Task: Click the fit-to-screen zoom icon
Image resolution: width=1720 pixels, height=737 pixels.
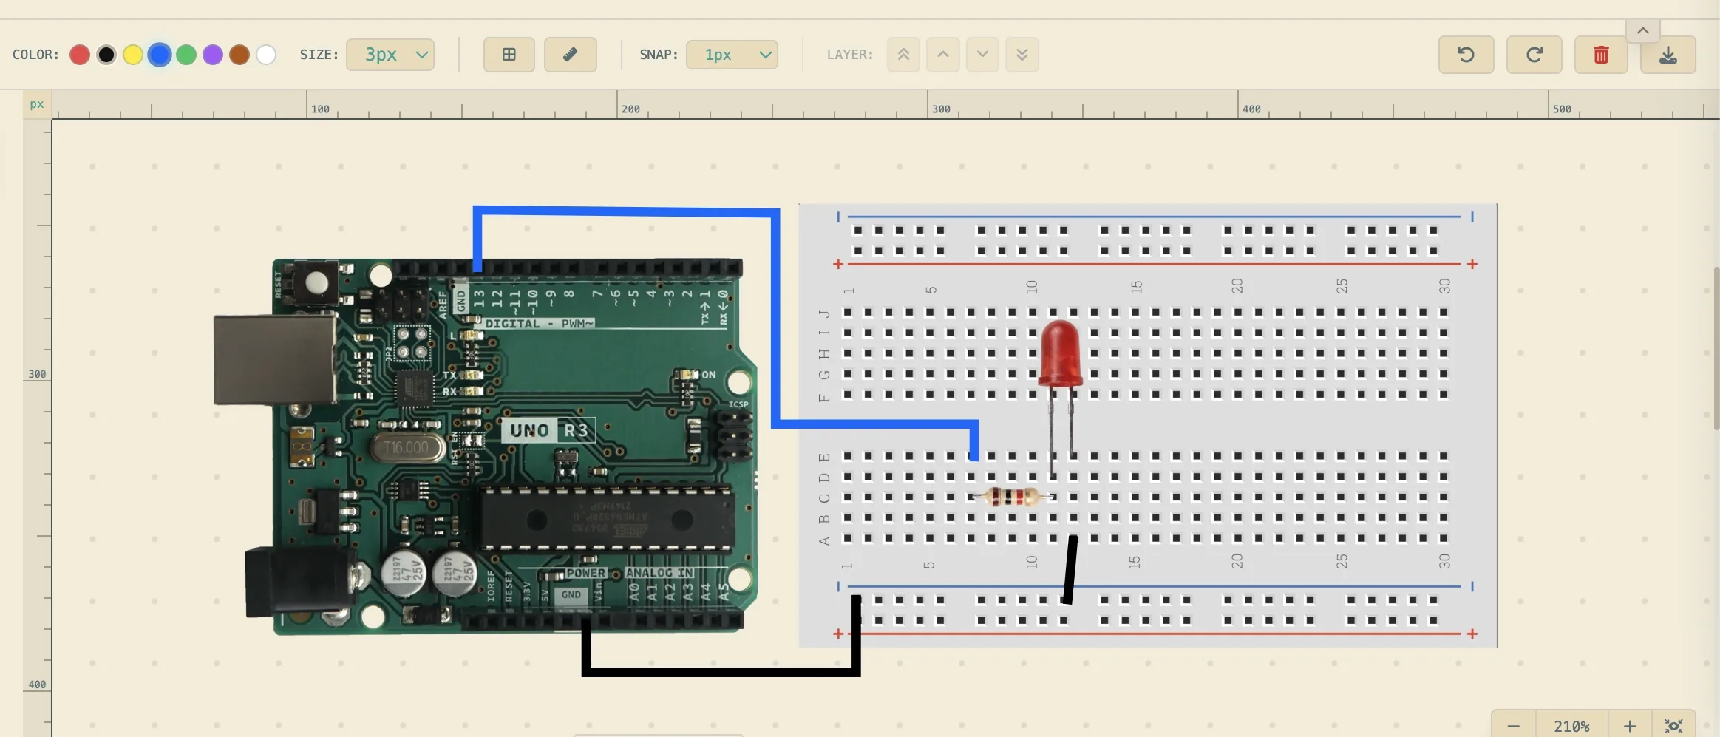Action: pyautogui.click(x=1673, y=726)
